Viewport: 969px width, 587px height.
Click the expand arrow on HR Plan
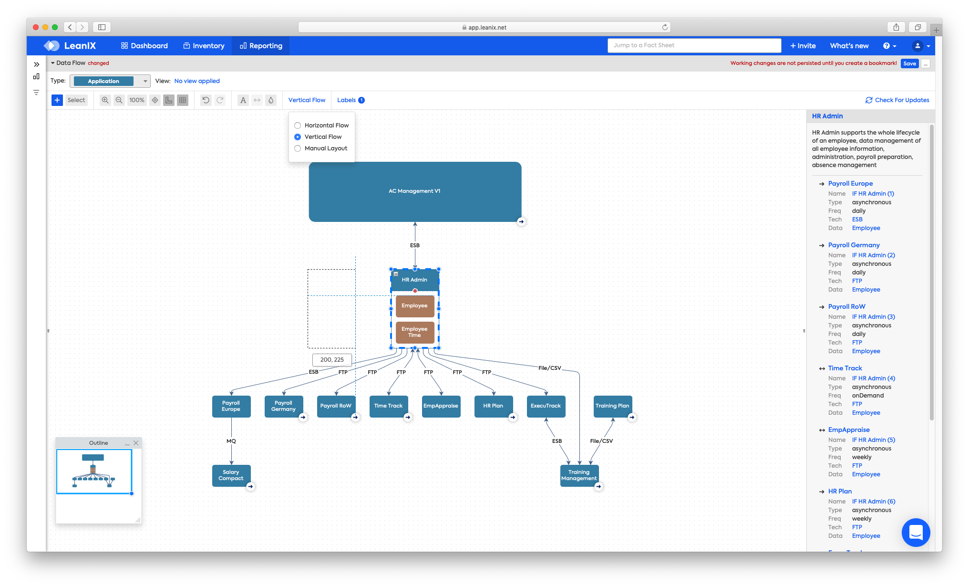tap(513, 417)
